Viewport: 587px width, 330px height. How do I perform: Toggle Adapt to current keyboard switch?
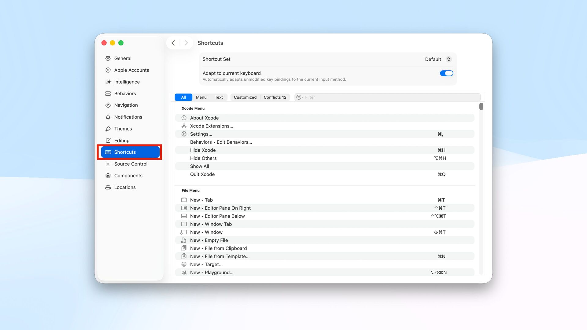click(446, 73)
